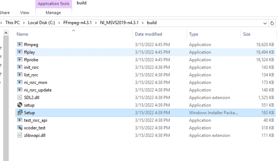Screen dimensions: 278x161
Task: Click the init_rsrc file icon
Action: pos(20,67)
